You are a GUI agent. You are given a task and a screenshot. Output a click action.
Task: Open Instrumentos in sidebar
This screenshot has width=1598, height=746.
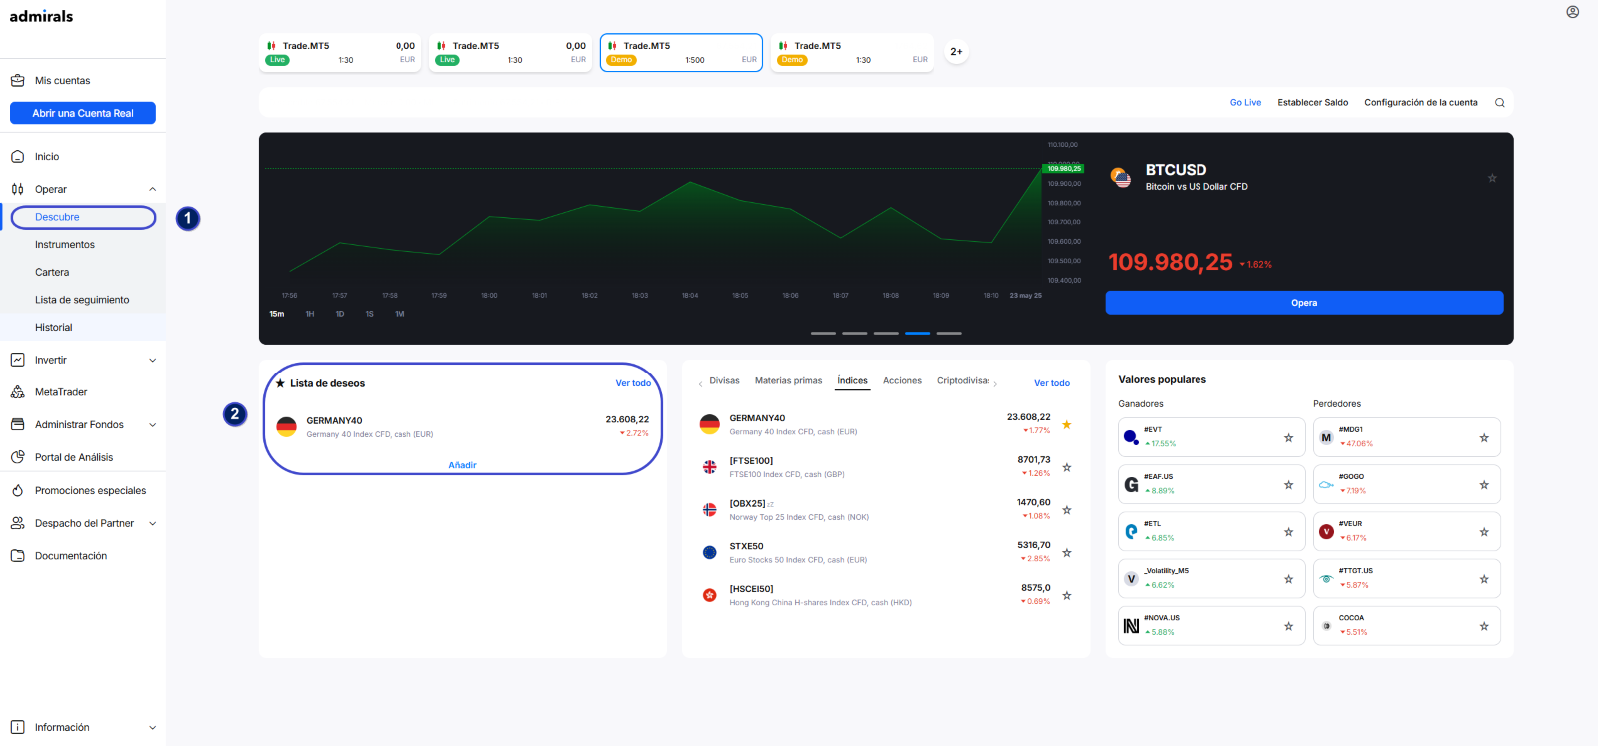coord(65,245)
